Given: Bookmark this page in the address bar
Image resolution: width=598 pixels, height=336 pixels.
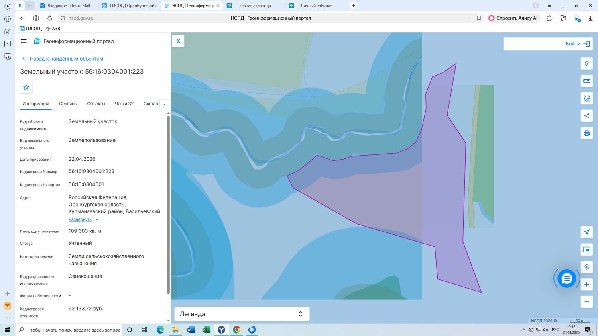Looking at the screenshot, I should click(479, 18).
